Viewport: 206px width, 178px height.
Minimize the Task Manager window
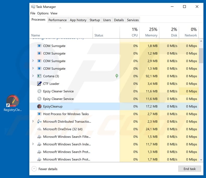tap(172, 7)
